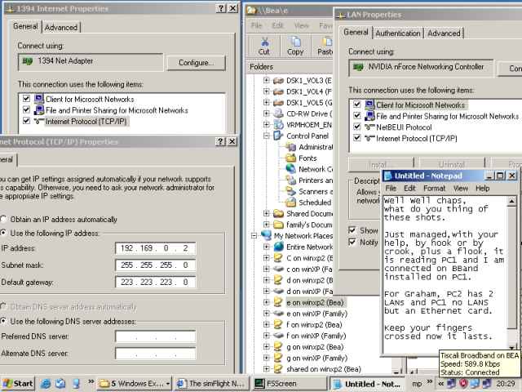Click the My Network Places icon
Viewport: 522px width, 392px height.
pyautogui.click(x=266, y=235)
